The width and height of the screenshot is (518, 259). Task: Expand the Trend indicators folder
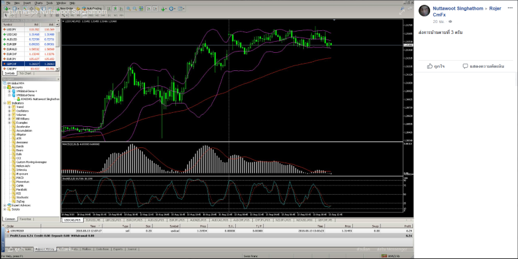tap(9, 107)
